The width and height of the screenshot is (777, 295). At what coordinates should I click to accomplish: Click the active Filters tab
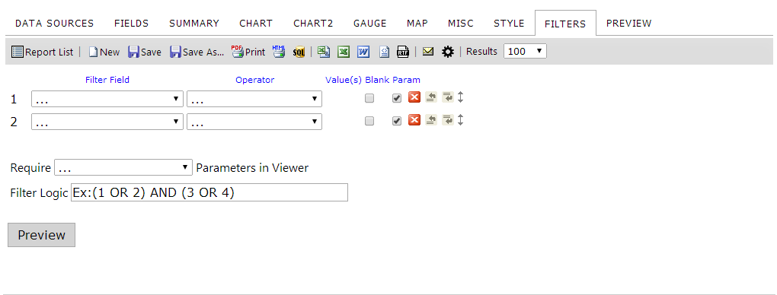(x=565, y=24)
